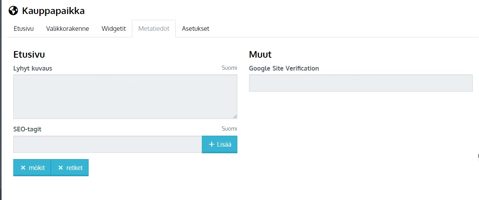Remove the retket tag via its X icon
Image resolution: width=479 pixels, height=200 pixels.
61,168
